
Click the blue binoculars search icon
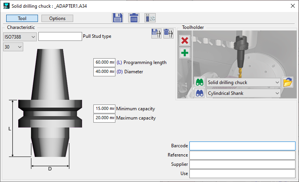[x=199, y=93]
